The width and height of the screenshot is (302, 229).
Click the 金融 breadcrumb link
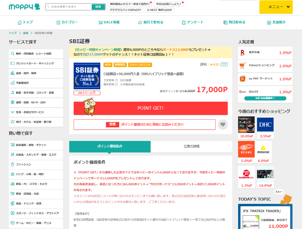26,33
